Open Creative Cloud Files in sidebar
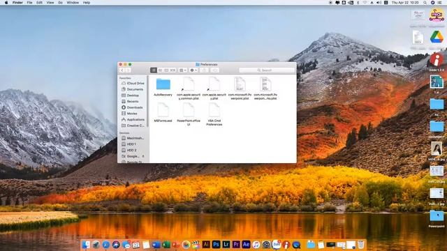The image size is (447, 251). click(133, 125)
